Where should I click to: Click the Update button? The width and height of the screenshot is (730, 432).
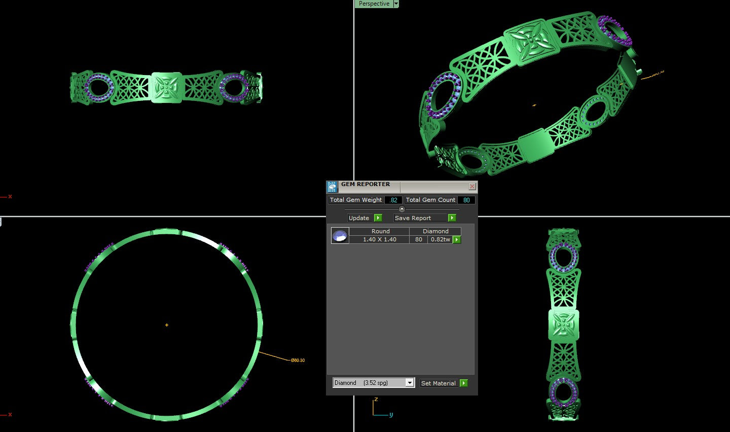pyautogui.click(x=359, y=218)
